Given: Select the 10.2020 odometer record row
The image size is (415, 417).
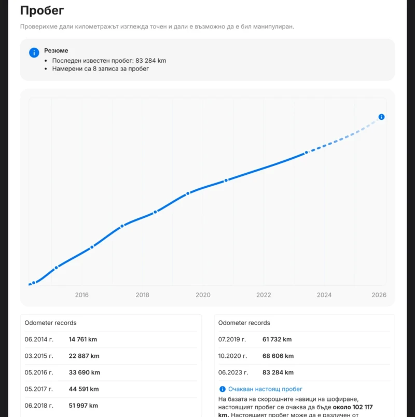Looking at the screenshot, I should point(304,356).
